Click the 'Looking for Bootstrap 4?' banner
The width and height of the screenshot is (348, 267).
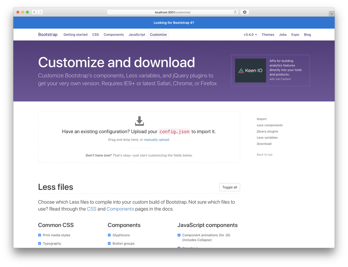pyautogui.click(x=174, y=23)
